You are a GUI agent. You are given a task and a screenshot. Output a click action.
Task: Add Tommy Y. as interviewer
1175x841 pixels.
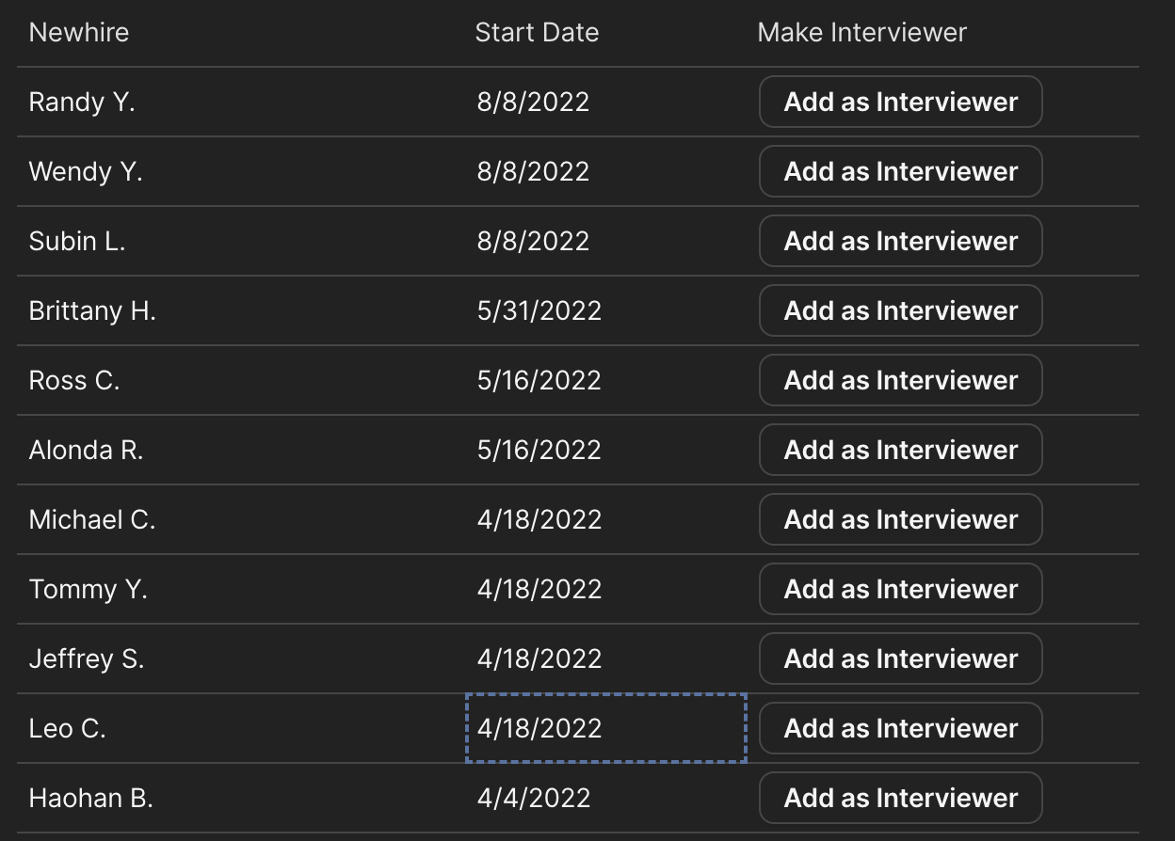900,589
